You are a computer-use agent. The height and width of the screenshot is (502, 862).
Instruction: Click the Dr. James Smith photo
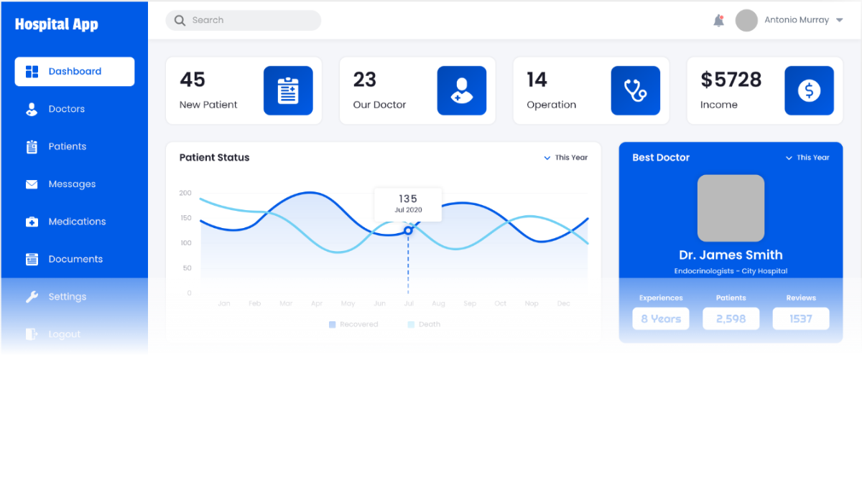(731, 208)
